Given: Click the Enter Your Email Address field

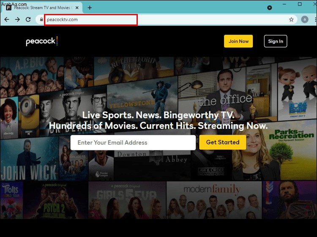Looking at the screenshot, I should click(x=133, y=142).
